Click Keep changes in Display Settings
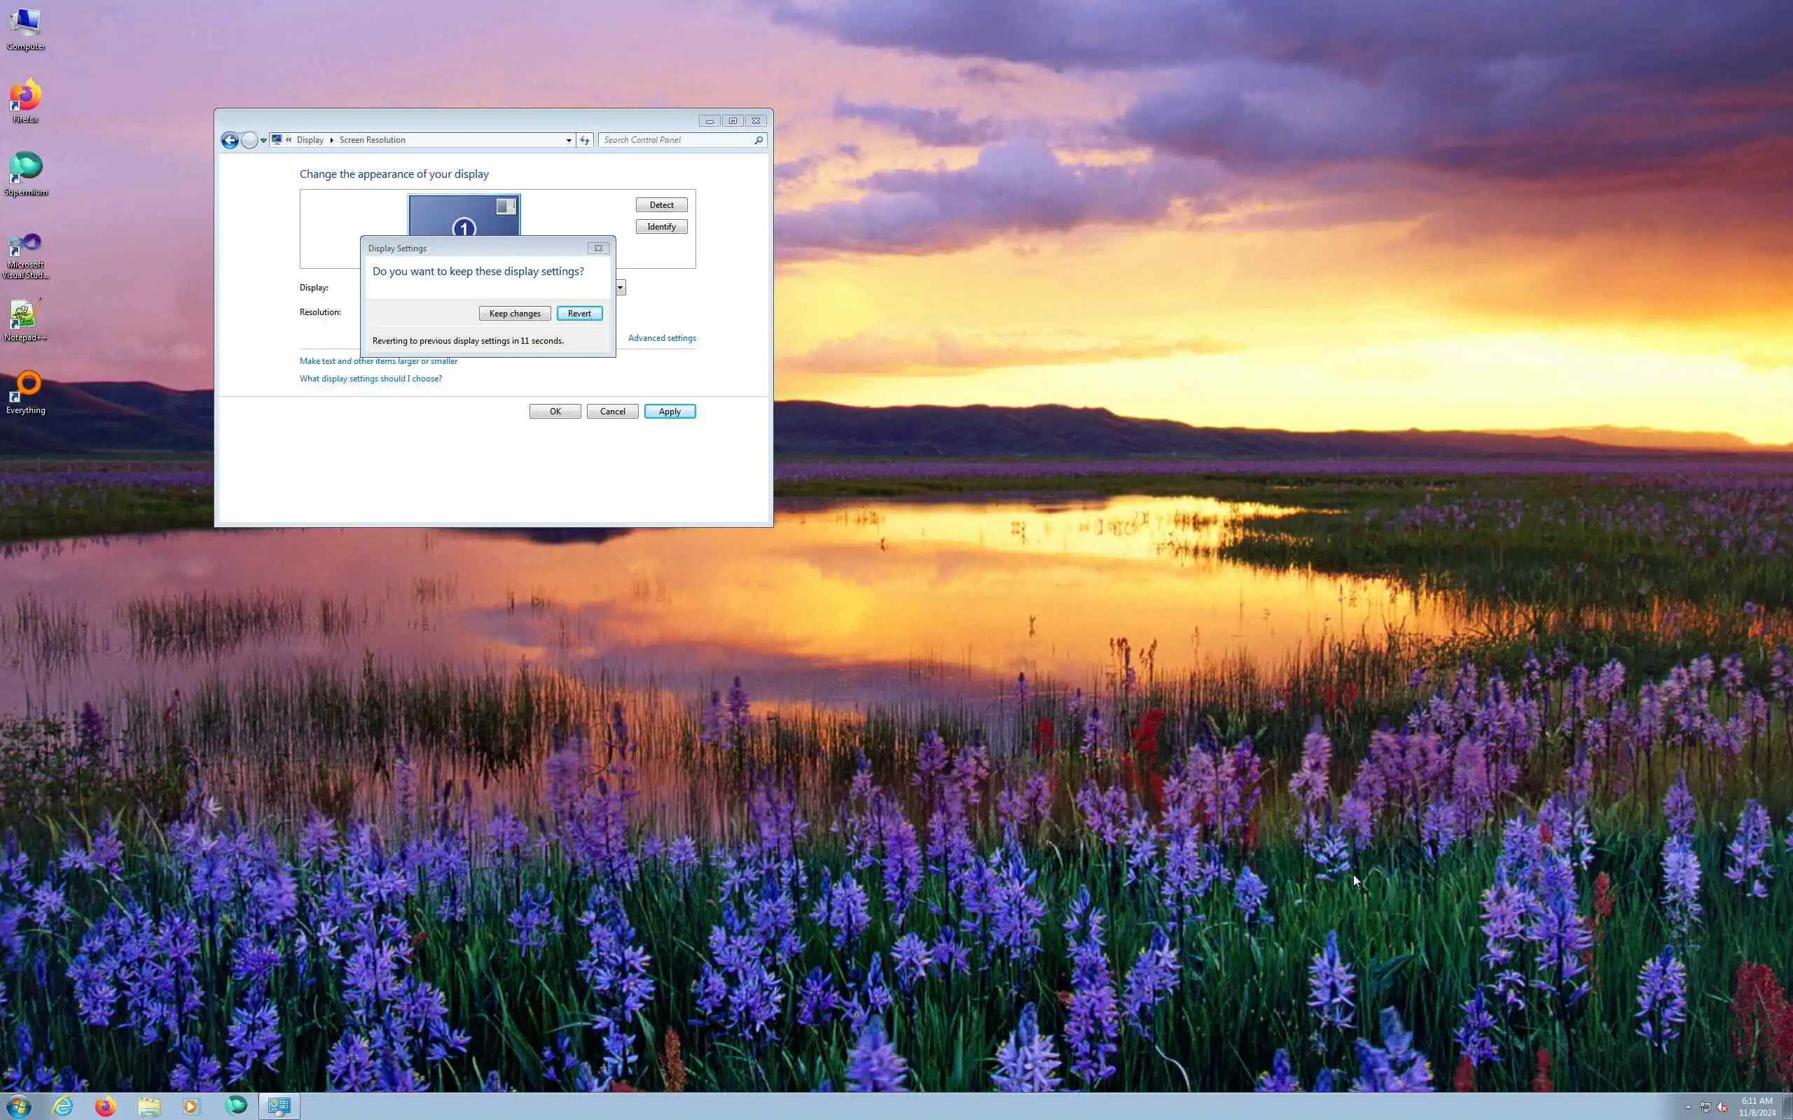The image size is (1793, 1120). (514, 314)
